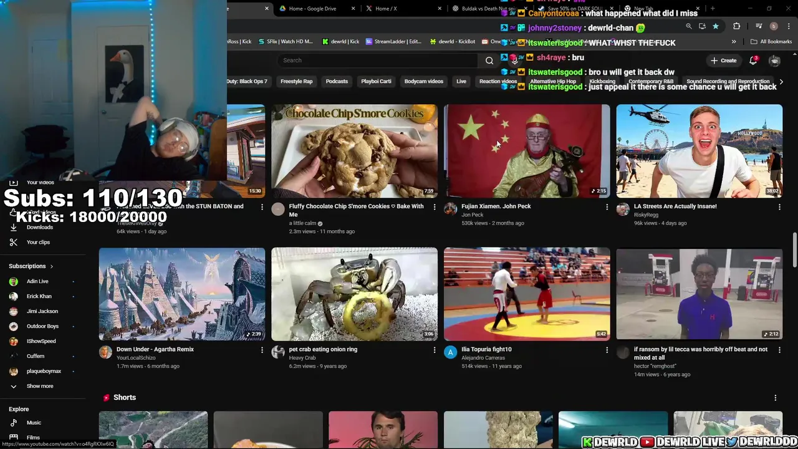The height and width of the screenshot is (449, 798).
Task: Expand the Subscriptions section chevron
Action: 52,266
